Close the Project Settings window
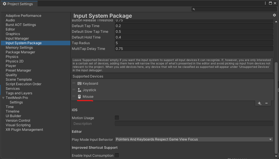 [x=275, y=3]
